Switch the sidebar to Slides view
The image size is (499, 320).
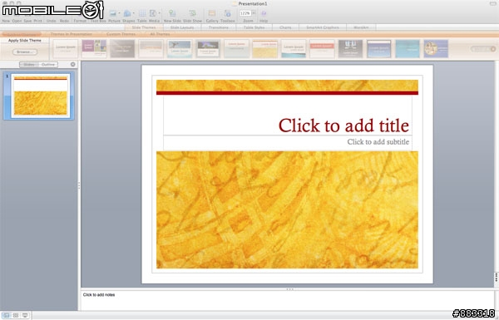(x=29, y=65)
